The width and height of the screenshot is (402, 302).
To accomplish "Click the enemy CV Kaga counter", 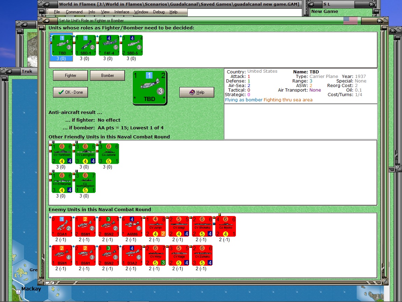I will click(x=179, y=255).
